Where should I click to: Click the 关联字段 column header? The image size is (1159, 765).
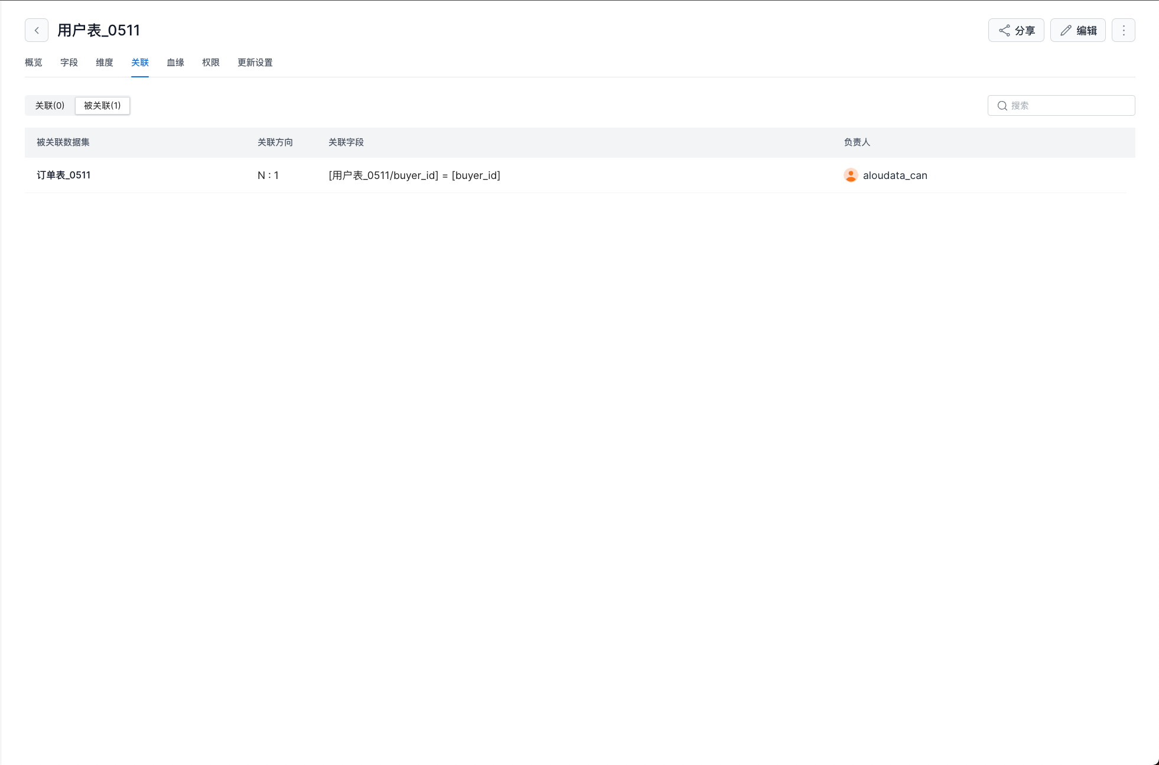tap(346, 142)
